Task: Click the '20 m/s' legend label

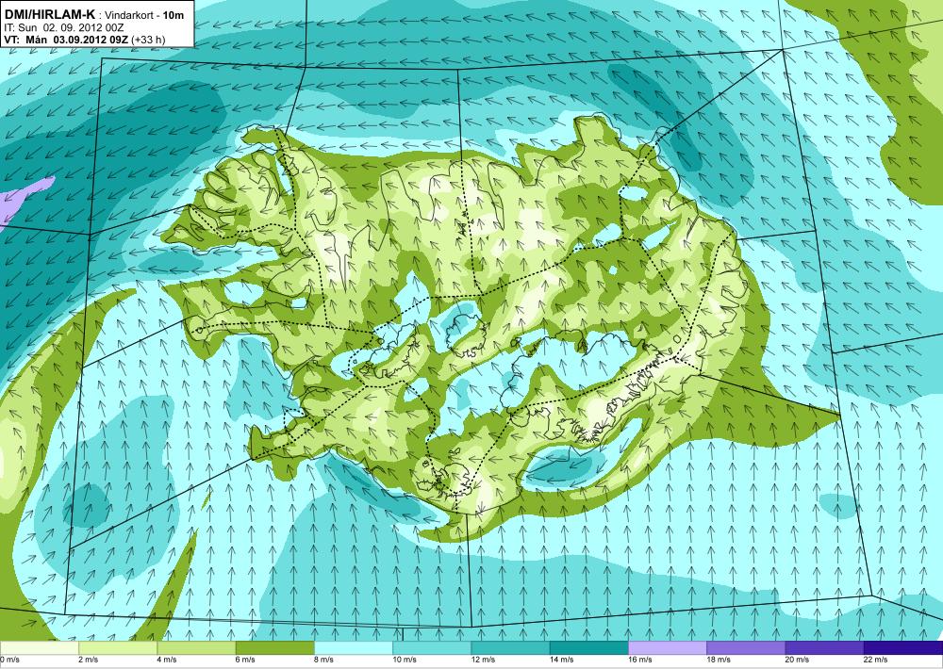Action: click(798, 660)
